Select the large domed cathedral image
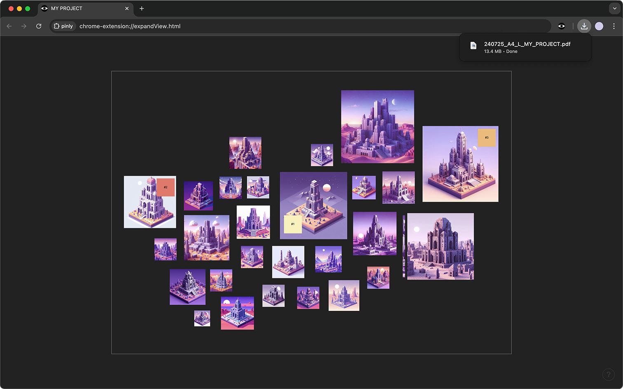This screenshot has width=623, height=389. click(x=440, y=246)
